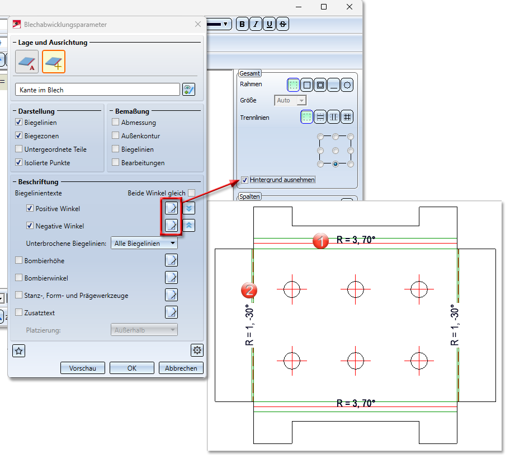
Task: Uncheck Positive Winkel checkbox
Action: coord(30,208)
